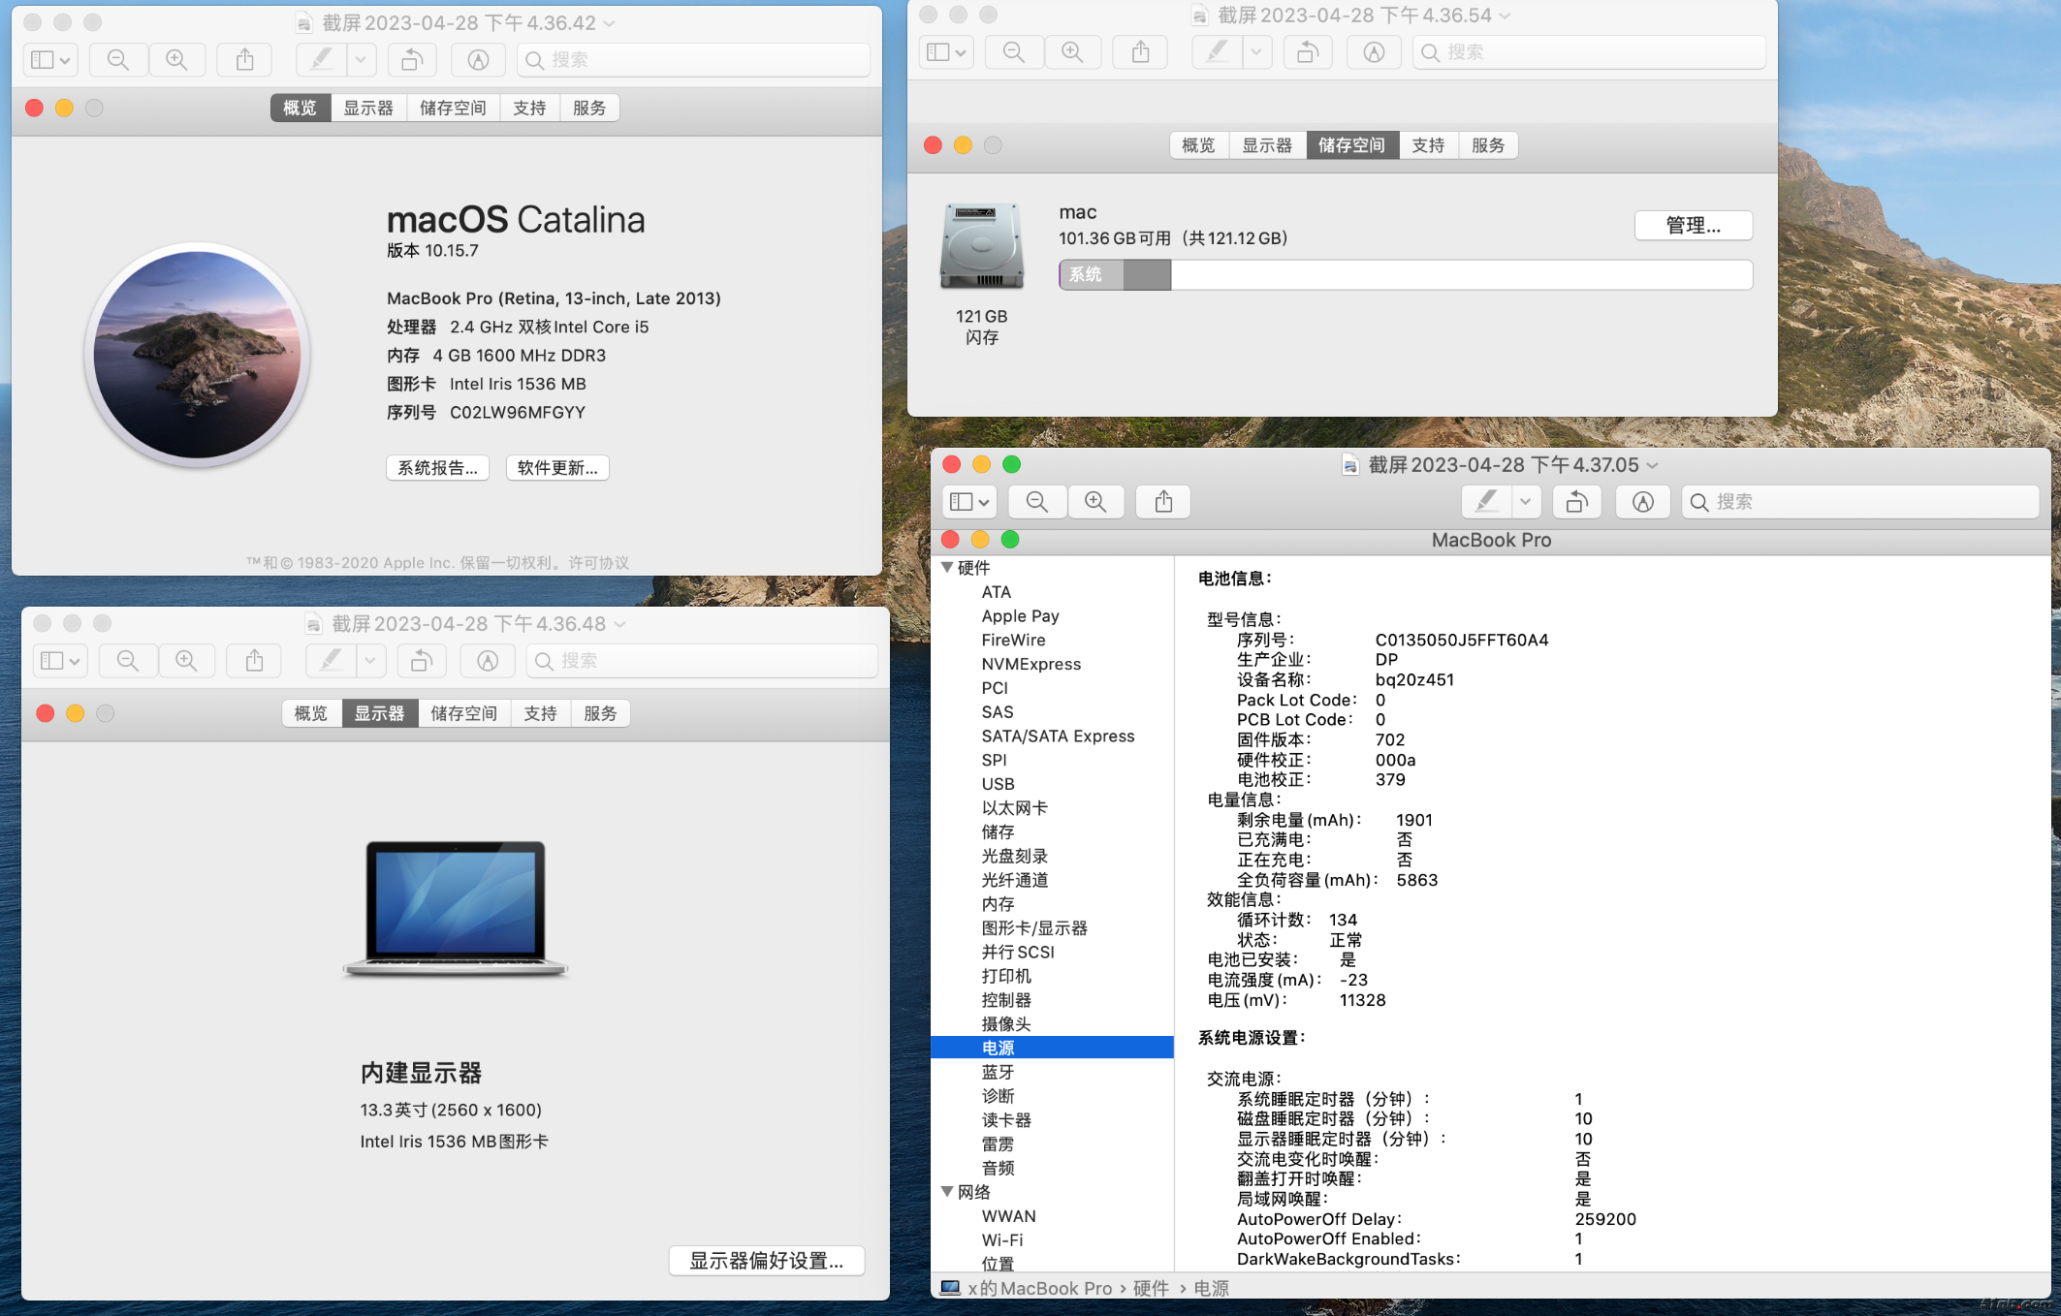This screenshot has height=1316, width=2061.
Task: Select 电源 in hardware list
Action: pyautogui.click(x=1052, y=1048)
